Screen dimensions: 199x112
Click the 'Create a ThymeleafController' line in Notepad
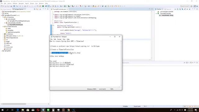tap(62, 49)
